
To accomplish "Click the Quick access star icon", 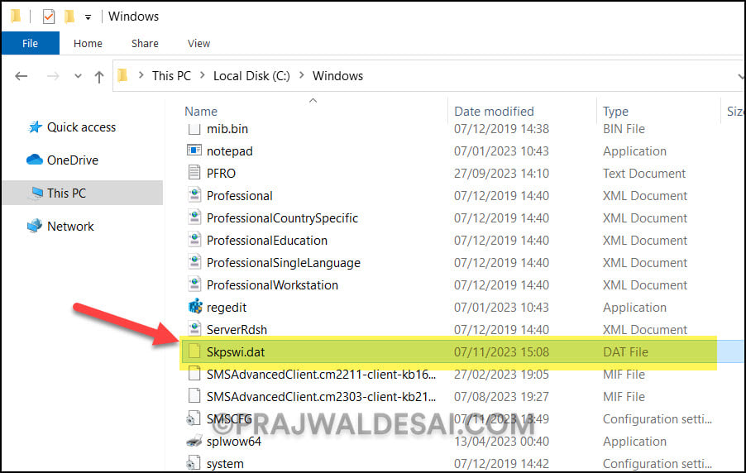I will [x=35, y=127].
